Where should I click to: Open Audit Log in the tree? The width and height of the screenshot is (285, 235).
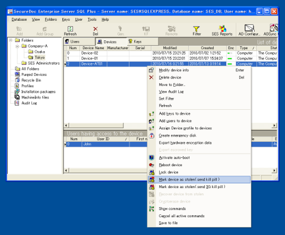(x=29, y=103)
